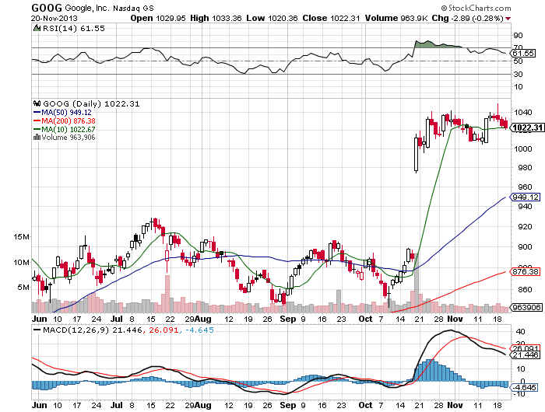Click the volume bars icon in legend
Image resolution: width=545 pixels, height=412 pixels.
click(x=37, y=137)
